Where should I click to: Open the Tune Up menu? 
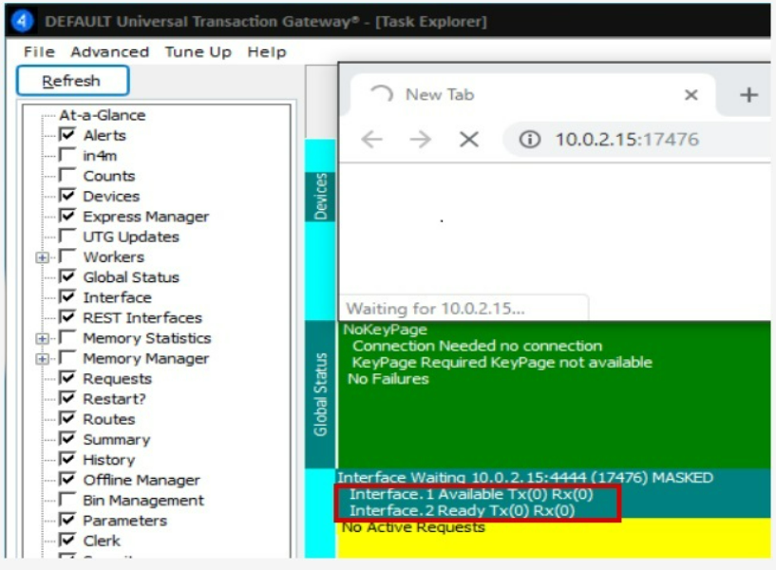point(198,52)
